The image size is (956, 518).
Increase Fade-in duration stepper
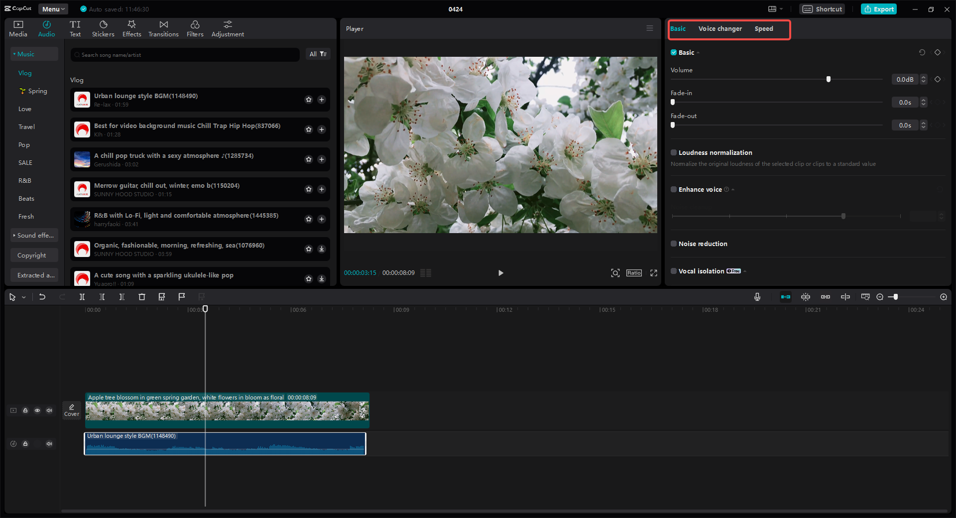[924, 100]
